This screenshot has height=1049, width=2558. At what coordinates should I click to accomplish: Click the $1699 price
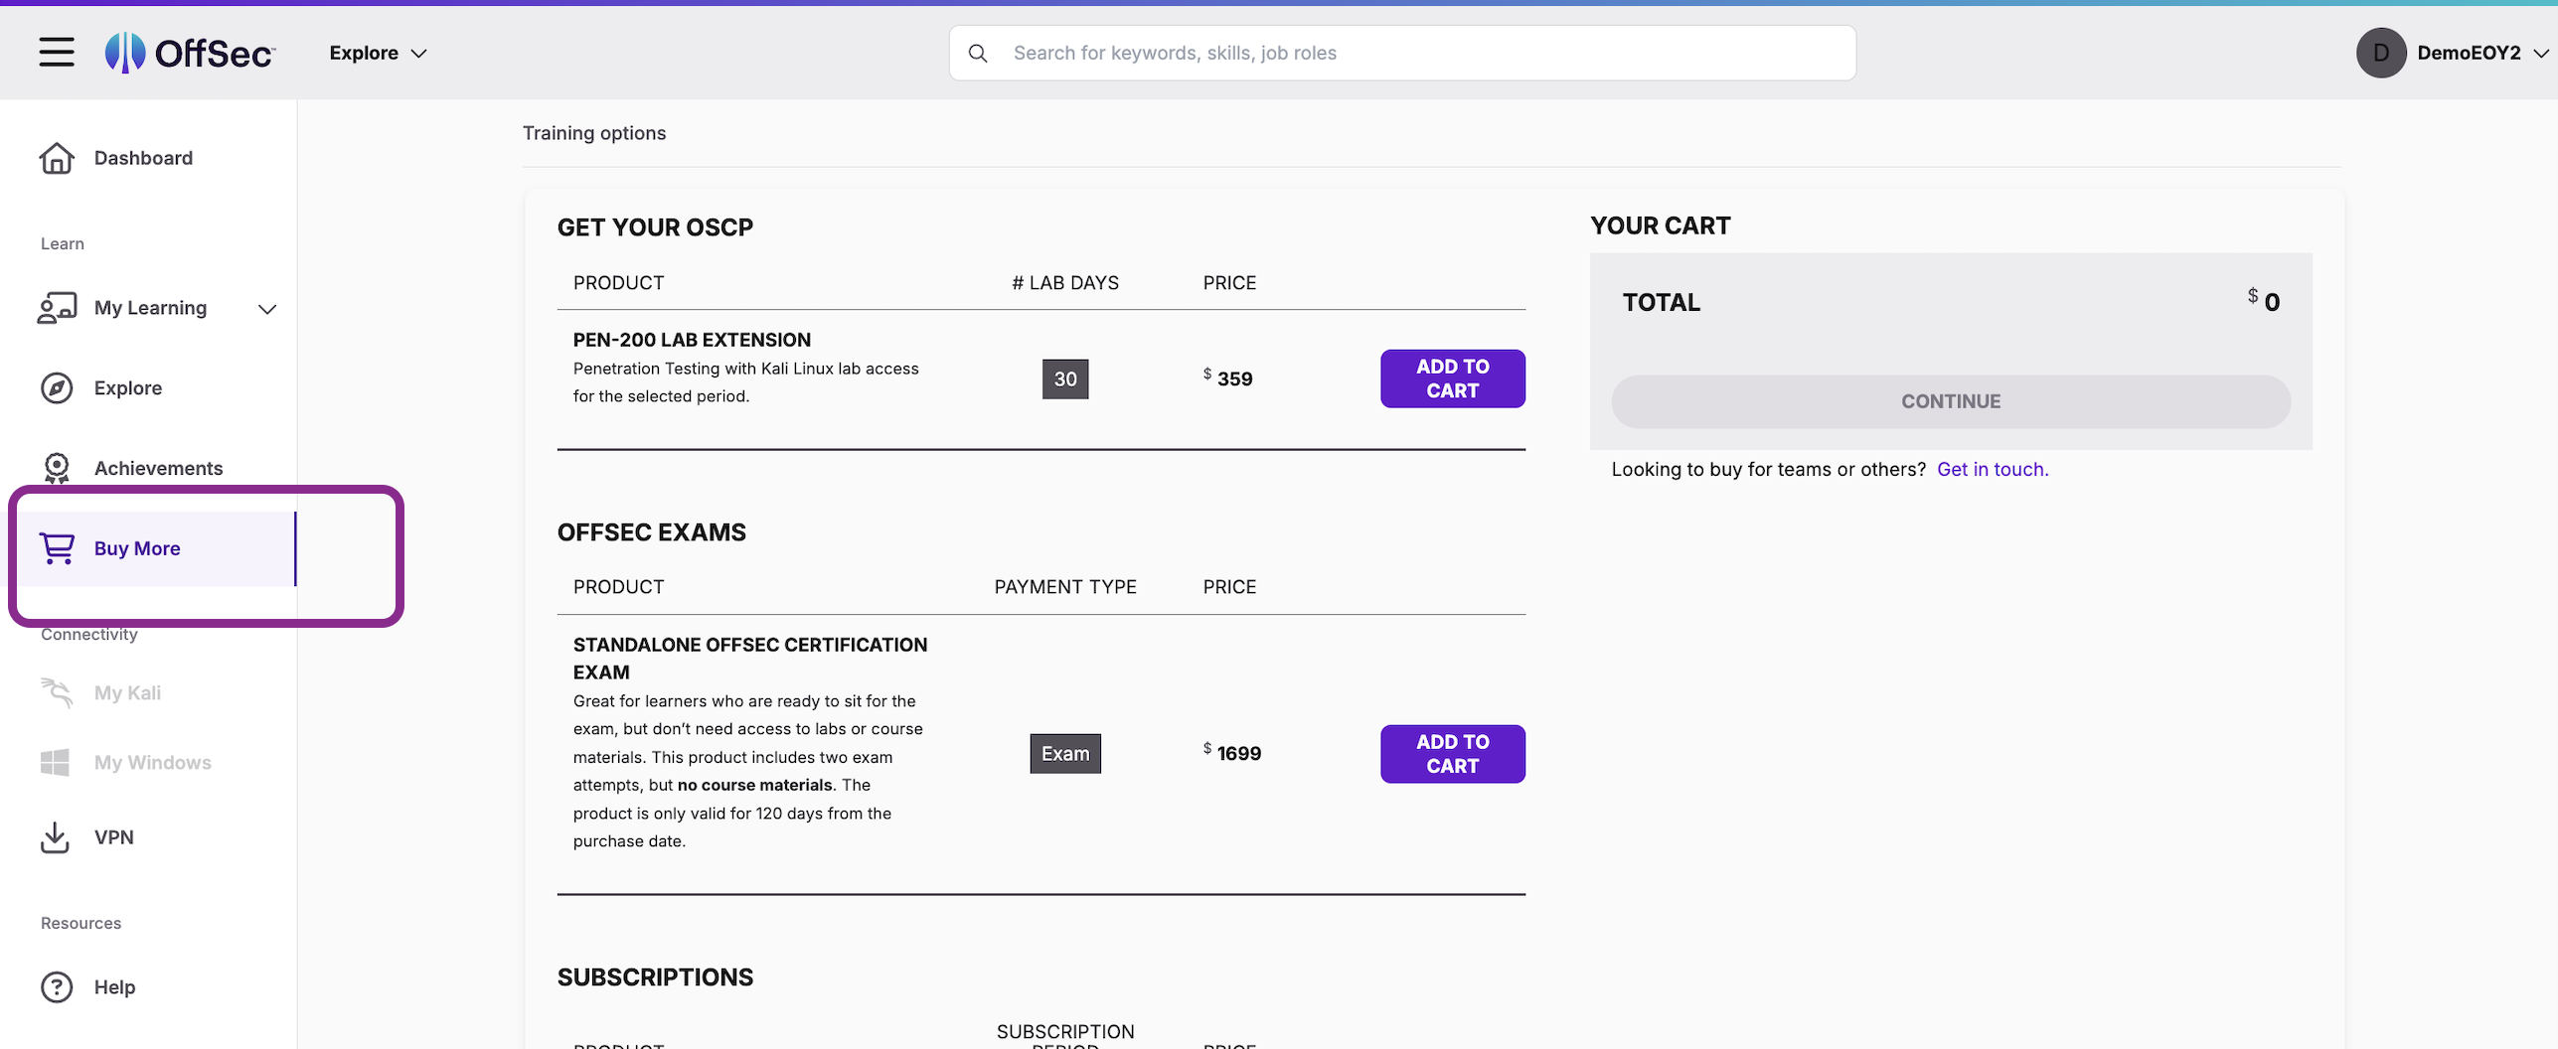point(1231,752)
